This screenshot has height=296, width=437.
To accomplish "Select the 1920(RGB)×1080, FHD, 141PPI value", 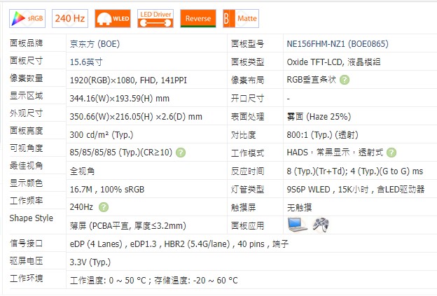I will (x=128, y=80).
